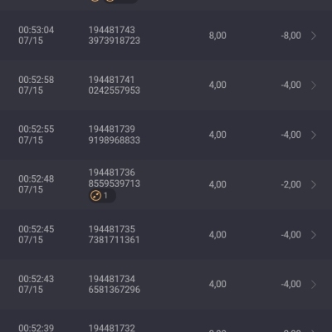The image size is (332, 332).
Task: Click the chevron next to the -2,00 result
Action: coord(314,184)
